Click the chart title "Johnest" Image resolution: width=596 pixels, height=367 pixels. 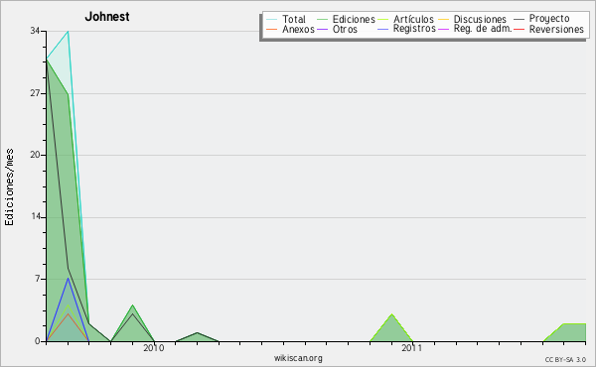tap(107, 17)
